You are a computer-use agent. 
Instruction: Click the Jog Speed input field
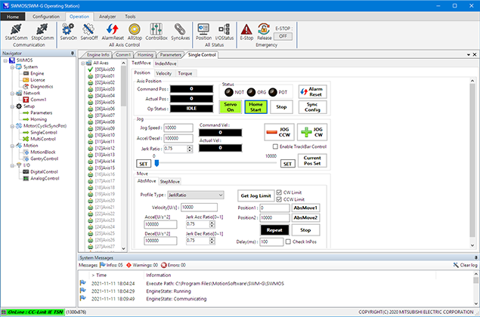178,128
